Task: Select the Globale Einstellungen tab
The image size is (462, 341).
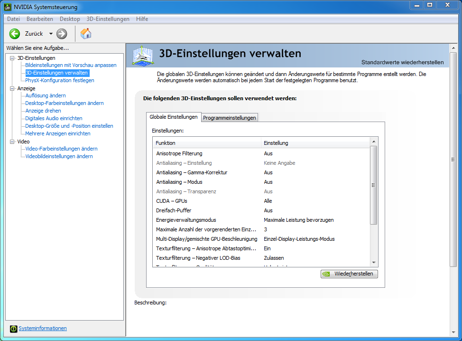Action: coord(174,117)
